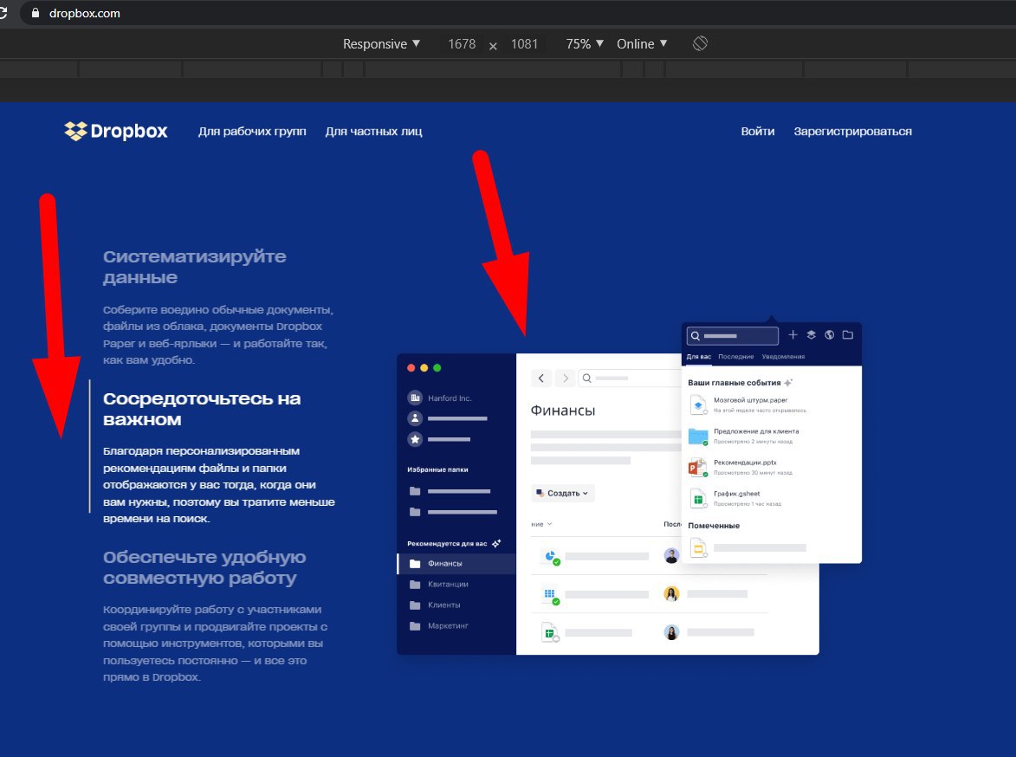The height and width of the screenshot is (757, 1016).
Task: Click the График.gsheet file name
Action: [x=737, y=493]
